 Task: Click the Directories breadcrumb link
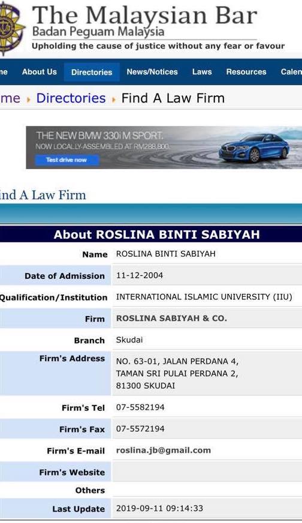(71, 98)
